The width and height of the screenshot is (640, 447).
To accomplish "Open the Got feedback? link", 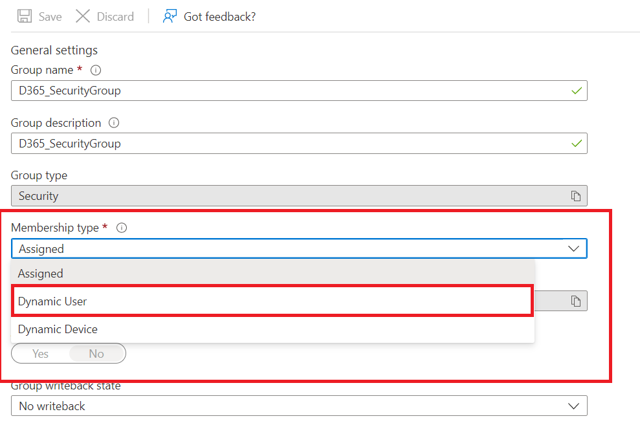I will (x=219, y=17).
